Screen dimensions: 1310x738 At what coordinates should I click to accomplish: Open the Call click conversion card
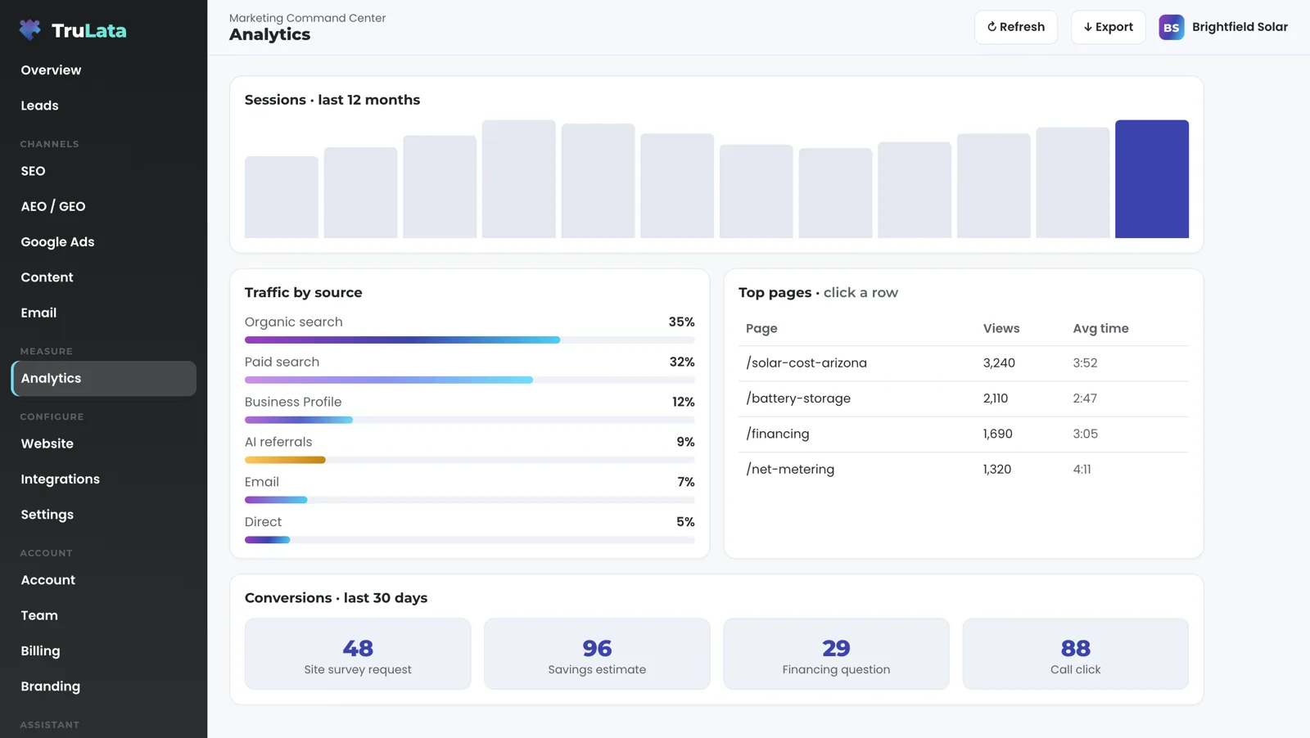tap(1076, 654)
